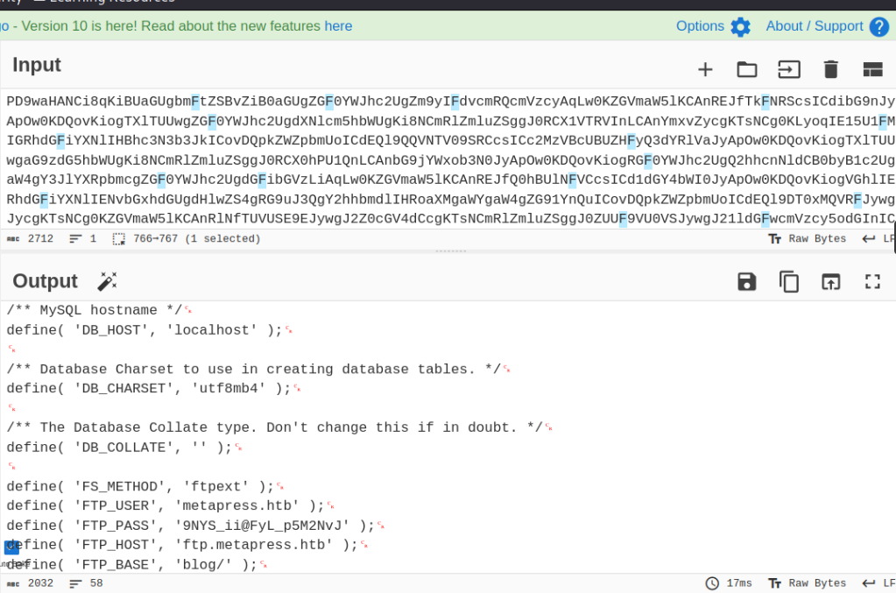Click the FTP_USER 'metapress.htb' line

coord(166,506)
